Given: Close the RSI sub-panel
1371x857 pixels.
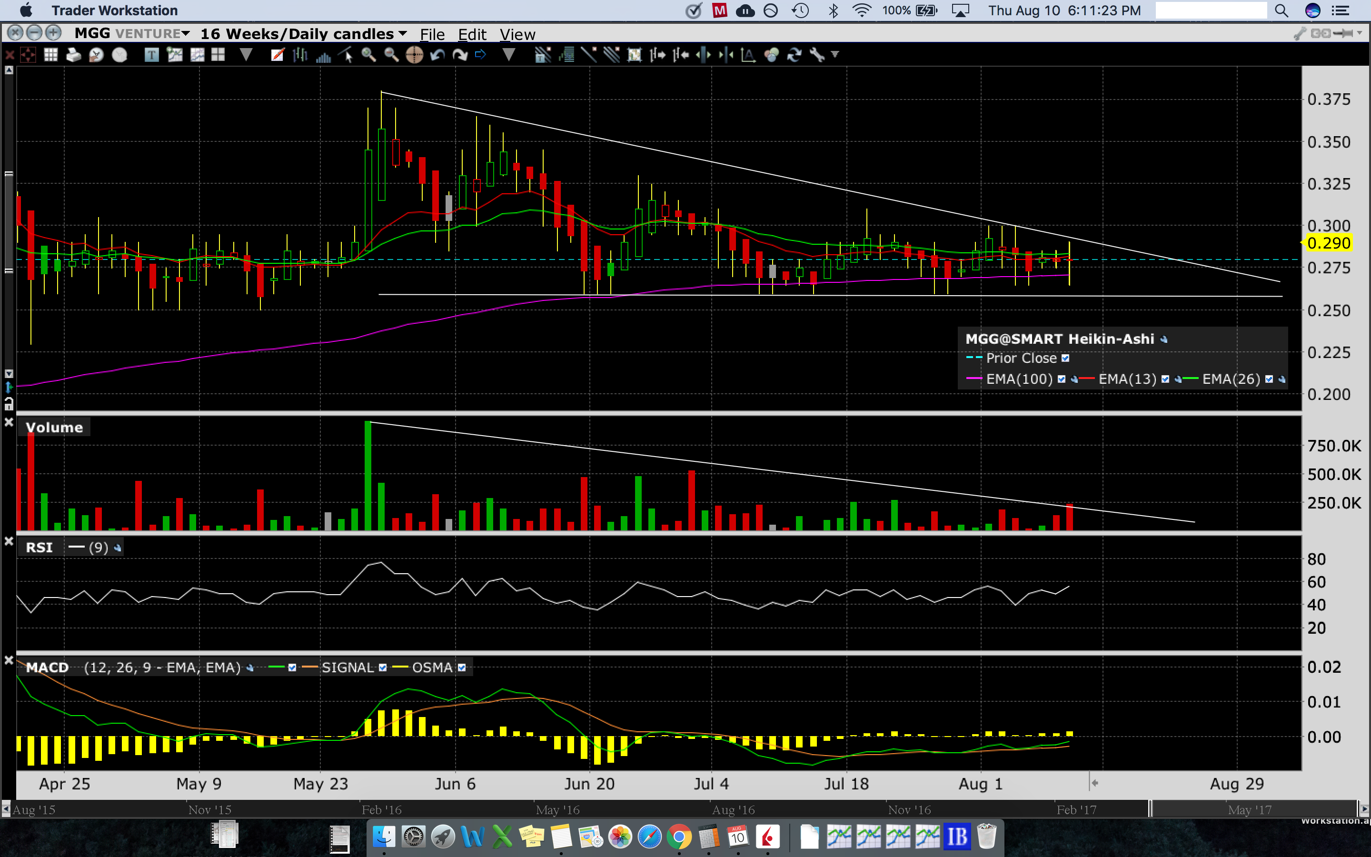Looking at the screenshot, I should pos(9,542).
